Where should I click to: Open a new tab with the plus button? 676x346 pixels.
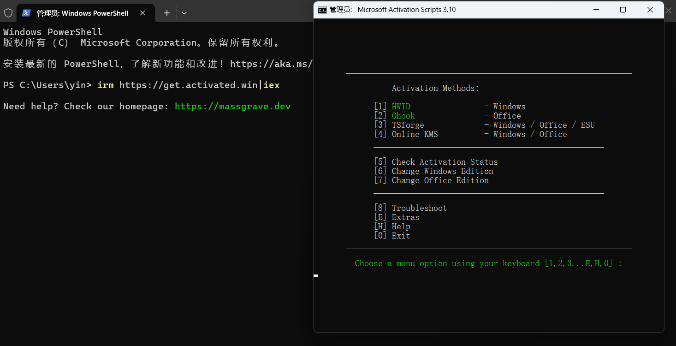point(167,13)
